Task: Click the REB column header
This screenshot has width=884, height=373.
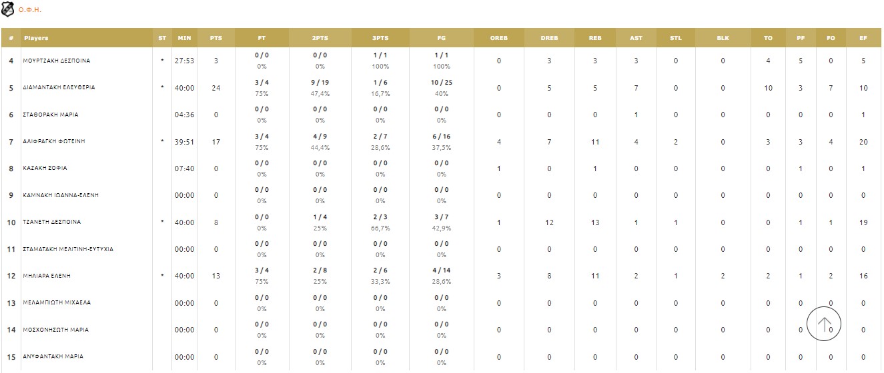Action: (x=595, y=38)
